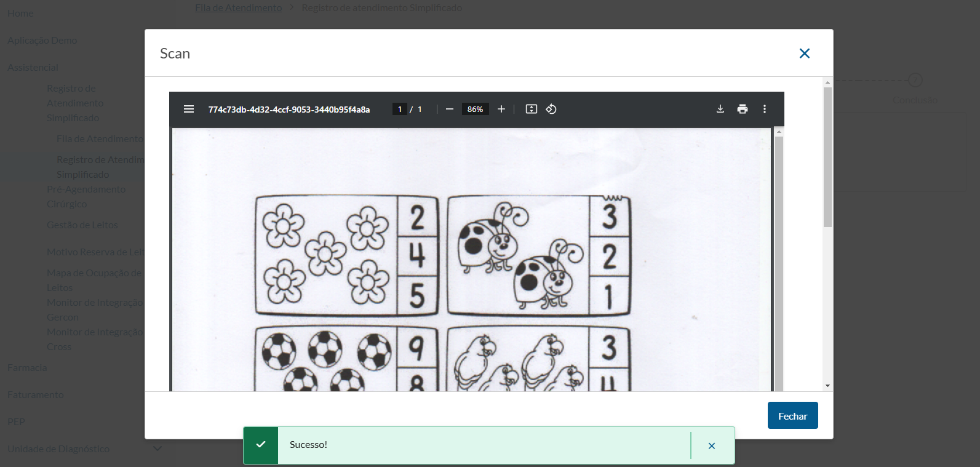Select Assistencial in the sidebar
The height and width of the screenshot is (467, 980).
pyautogui.click(x=33, y=67)
